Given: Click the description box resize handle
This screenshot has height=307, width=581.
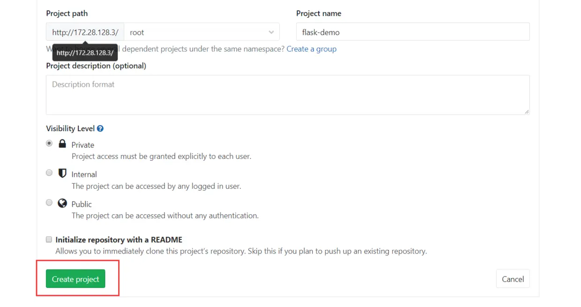Looking at the screenshot, I should coord(527,112).
